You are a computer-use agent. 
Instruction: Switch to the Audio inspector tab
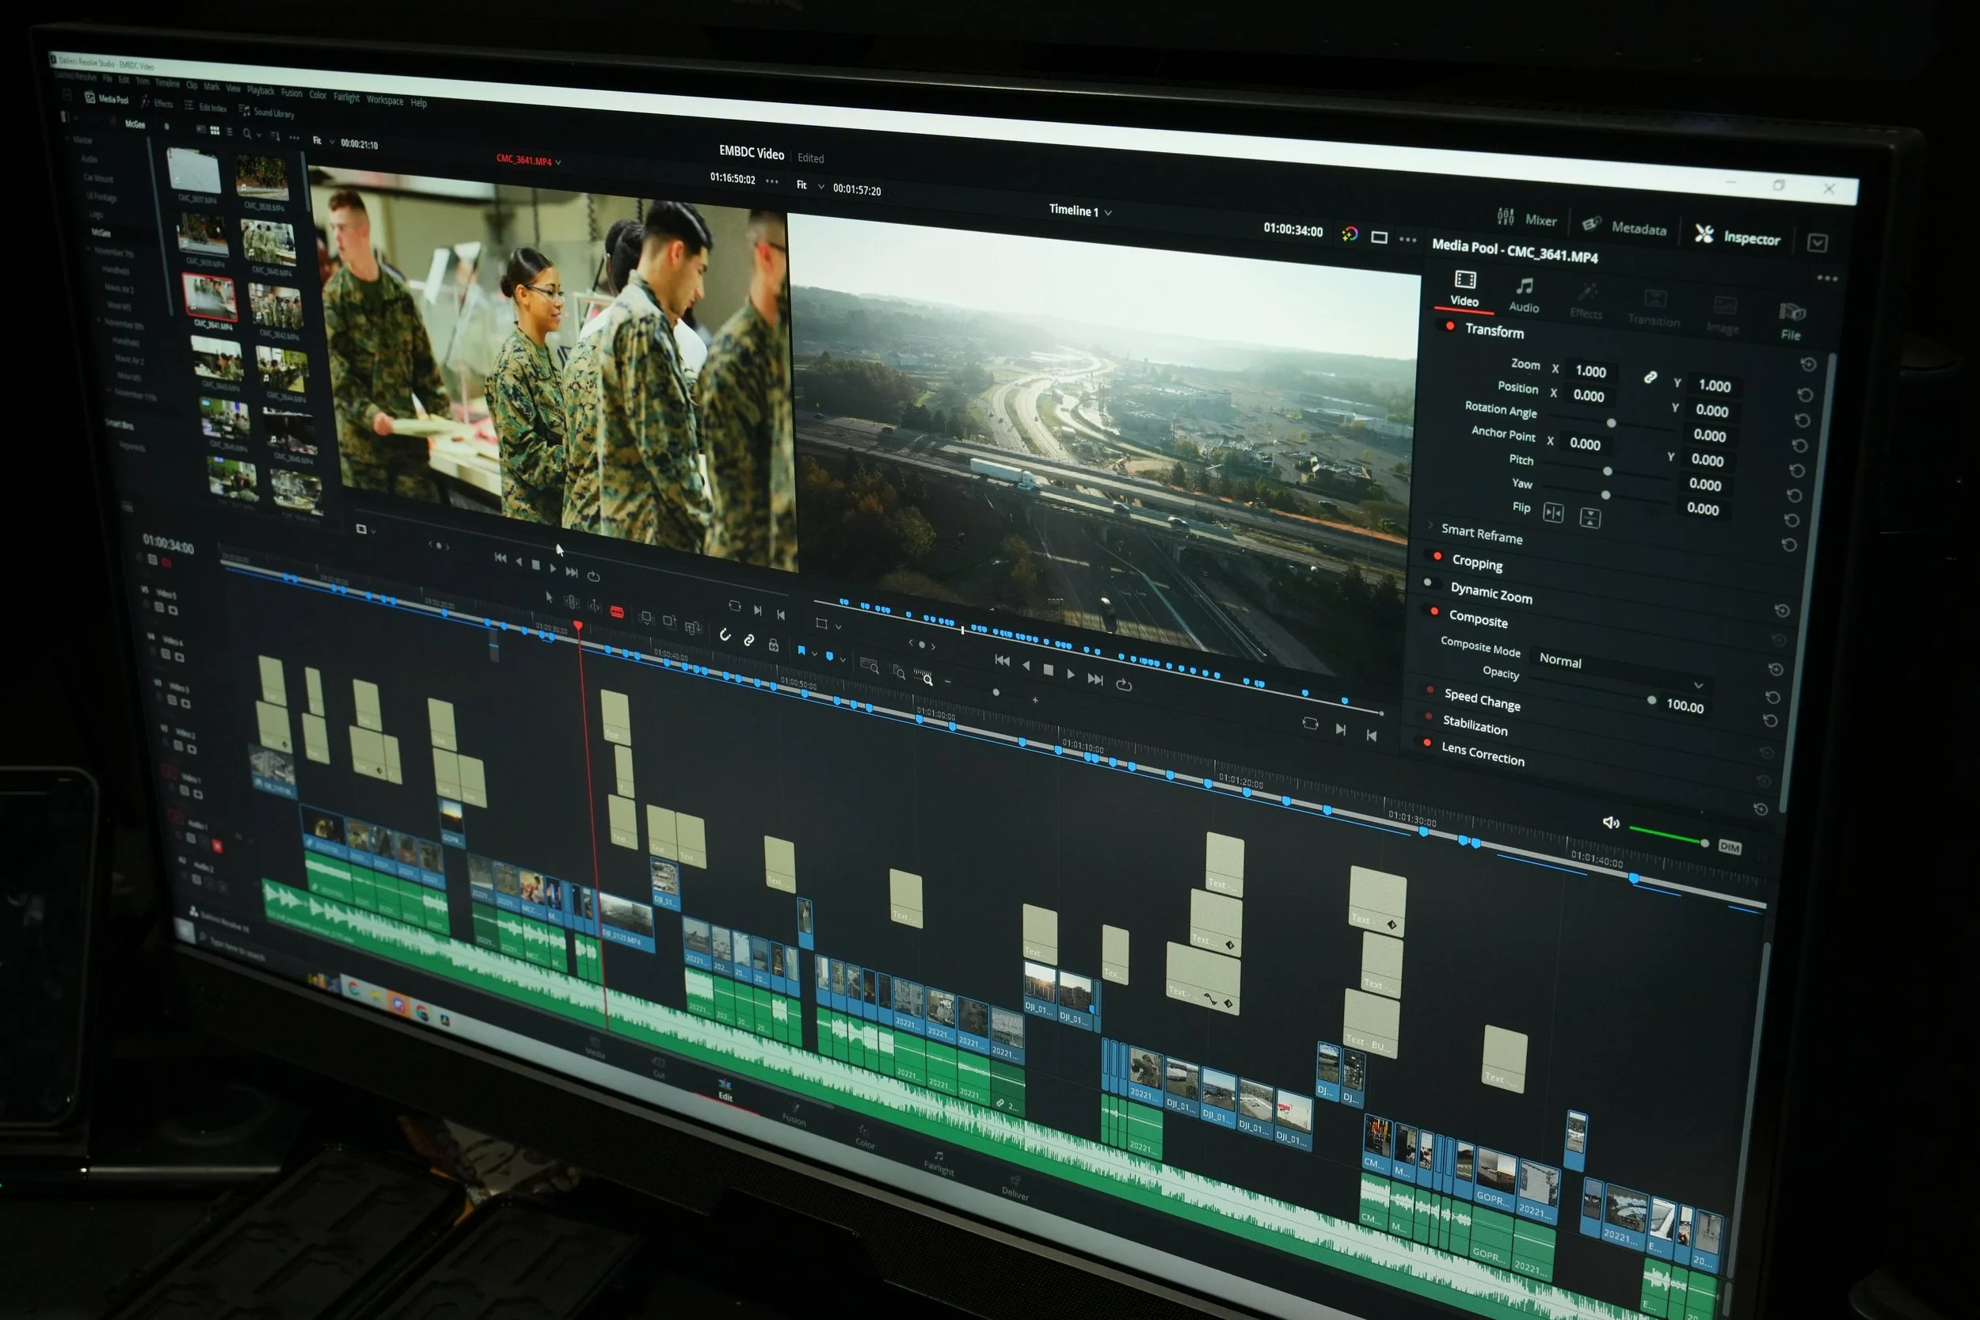[1524, 295]
